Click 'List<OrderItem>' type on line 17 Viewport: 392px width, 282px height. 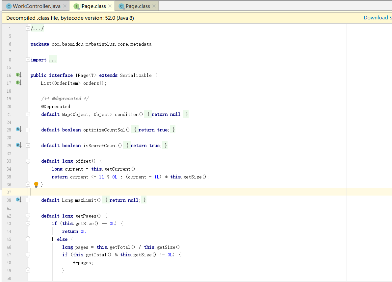pos(61,83)
